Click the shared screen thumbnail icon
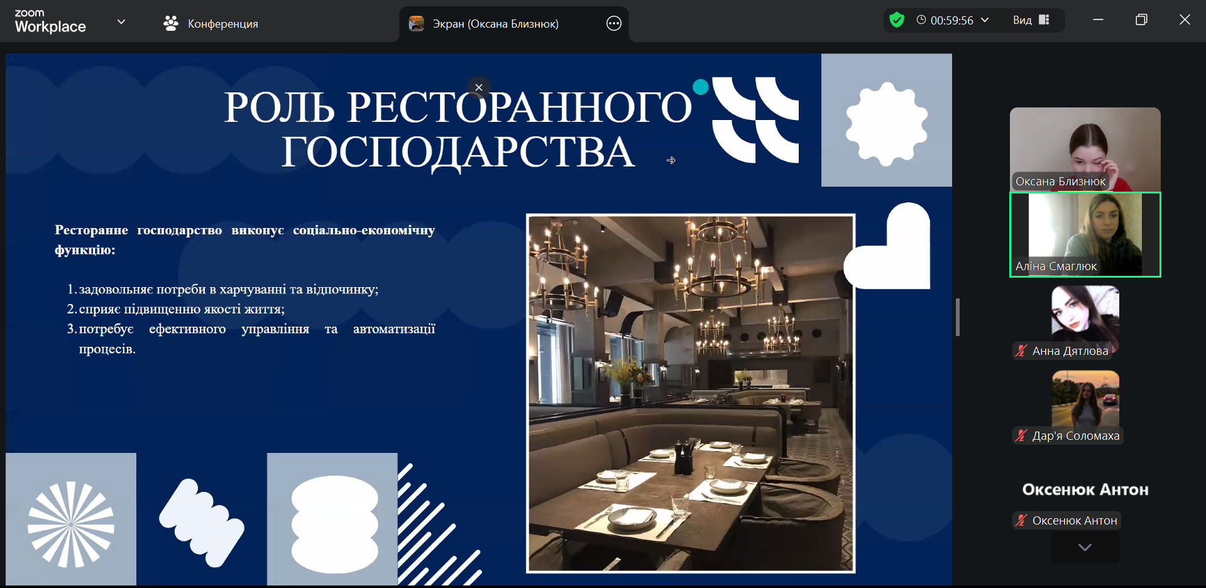This screenshot has height=588, width=1206. [x=416, y=24]
